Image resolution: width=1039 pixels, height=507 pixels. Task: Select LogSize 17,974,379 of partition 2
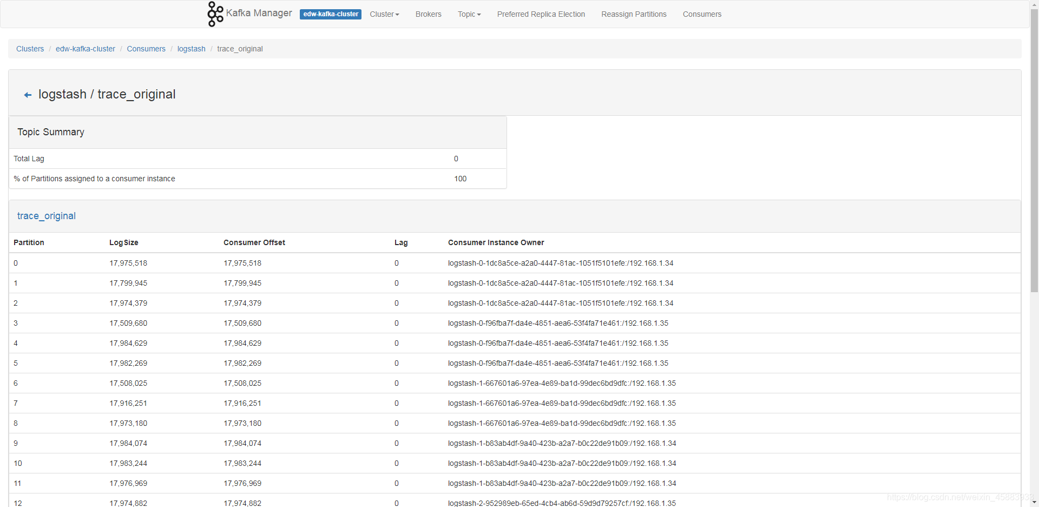(x=128, y=303)
